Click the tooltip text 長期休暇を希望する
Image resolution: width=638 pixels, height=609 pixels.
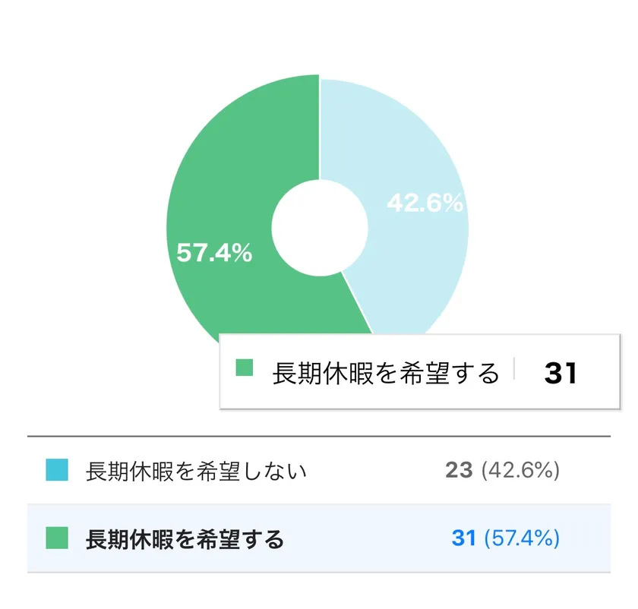click(x=386, y=374)
